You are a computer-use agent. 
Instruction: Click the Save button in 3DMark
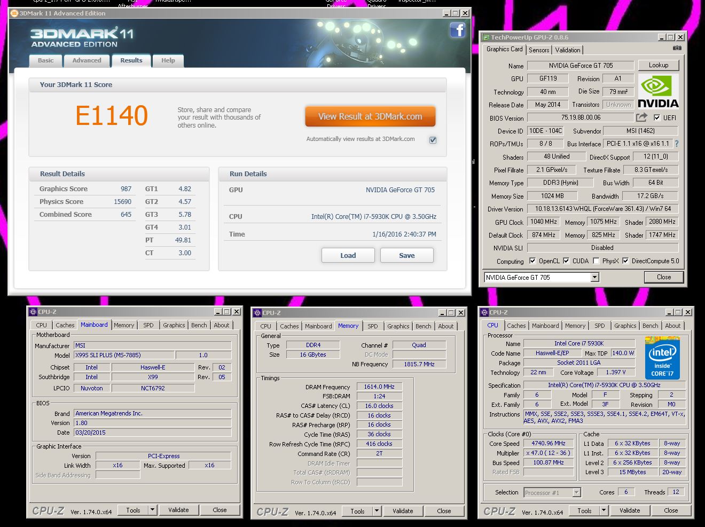pyautogui.click(x=407, y=255)
